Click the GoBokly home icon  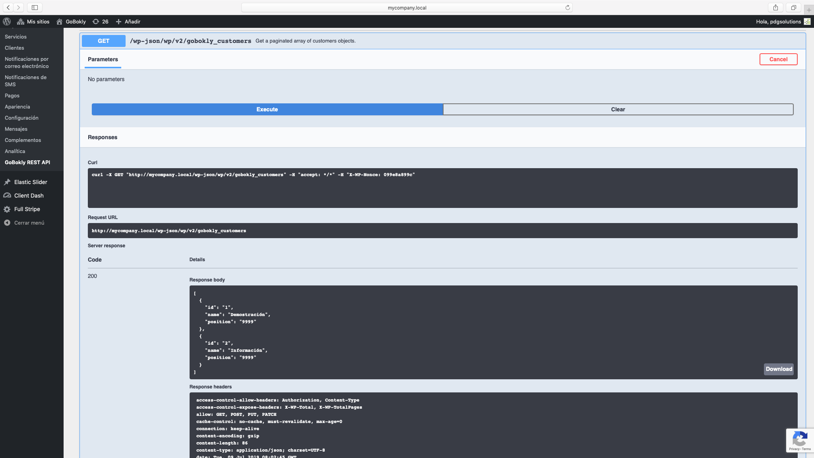pyautogui.click(x=59, y=21)
